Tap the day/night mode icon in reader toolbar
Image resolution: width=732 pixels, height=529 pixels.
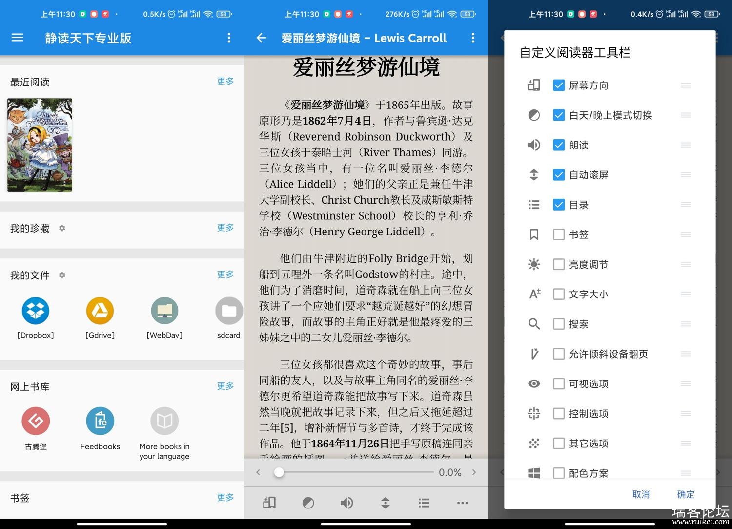tap(308, 503)
